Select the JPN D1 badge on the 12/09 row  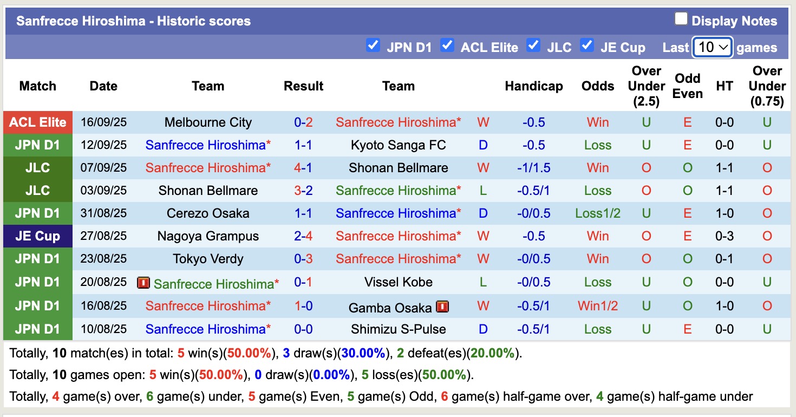point(37,145)
